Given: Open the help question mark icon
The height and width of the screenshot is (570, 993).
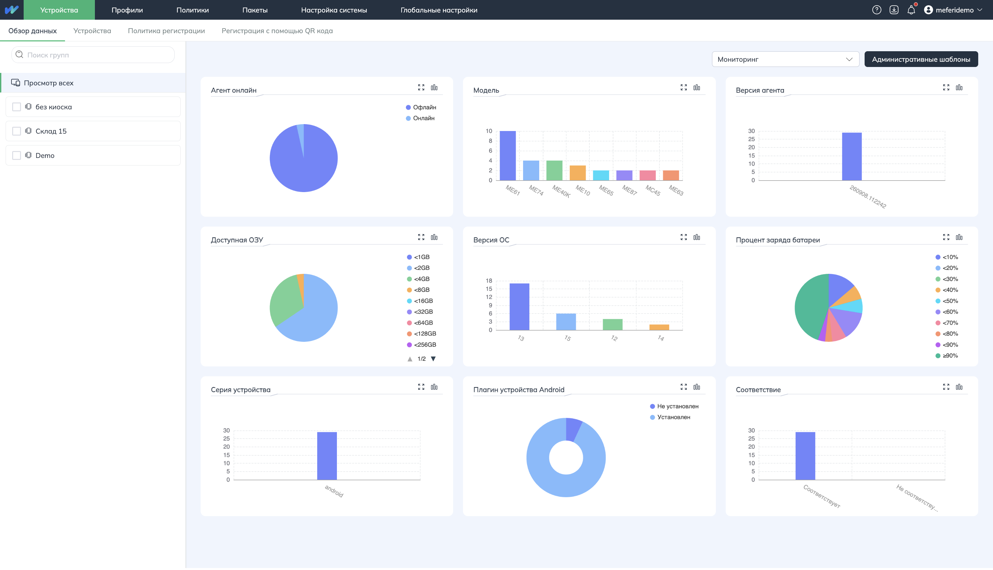Looking at the screenshot, I should coord(876,10).
